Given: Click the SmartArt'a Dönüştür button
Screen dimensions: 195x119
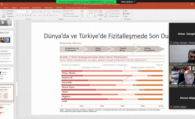Looking at the screenshot, I should point(71,16).
